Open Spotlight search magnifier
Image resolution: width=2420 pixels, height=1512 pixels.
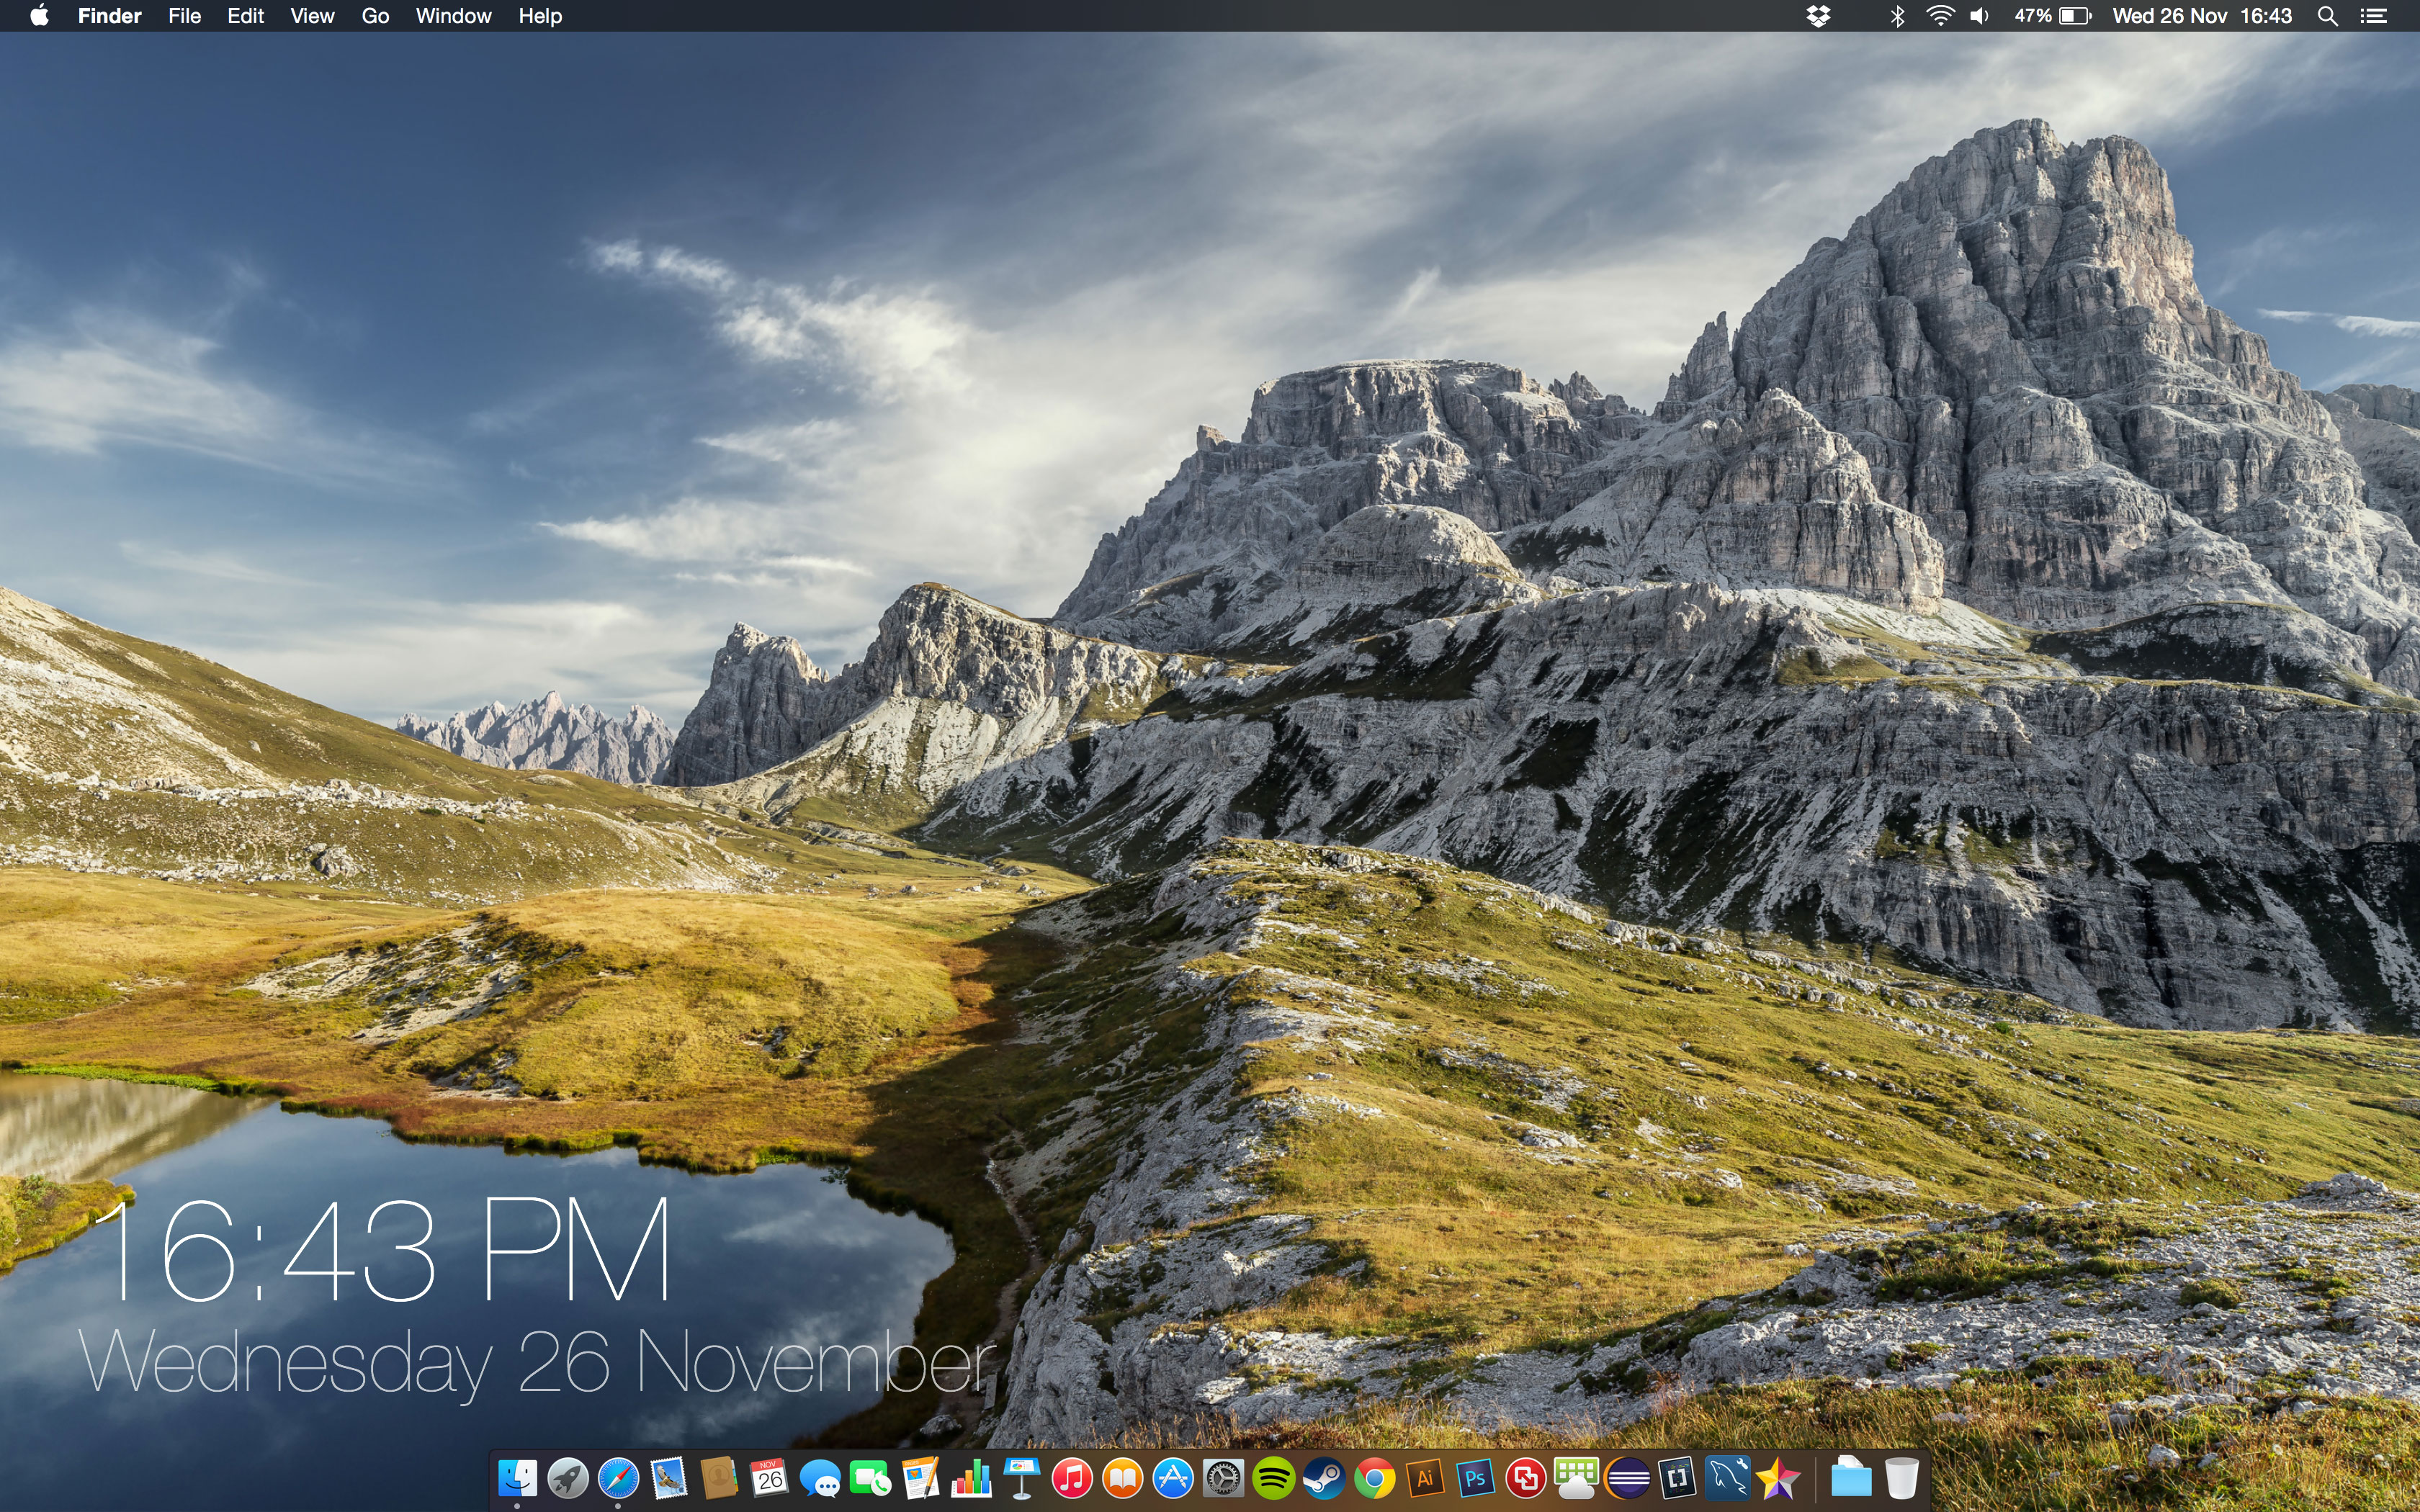coord(2328,16)
